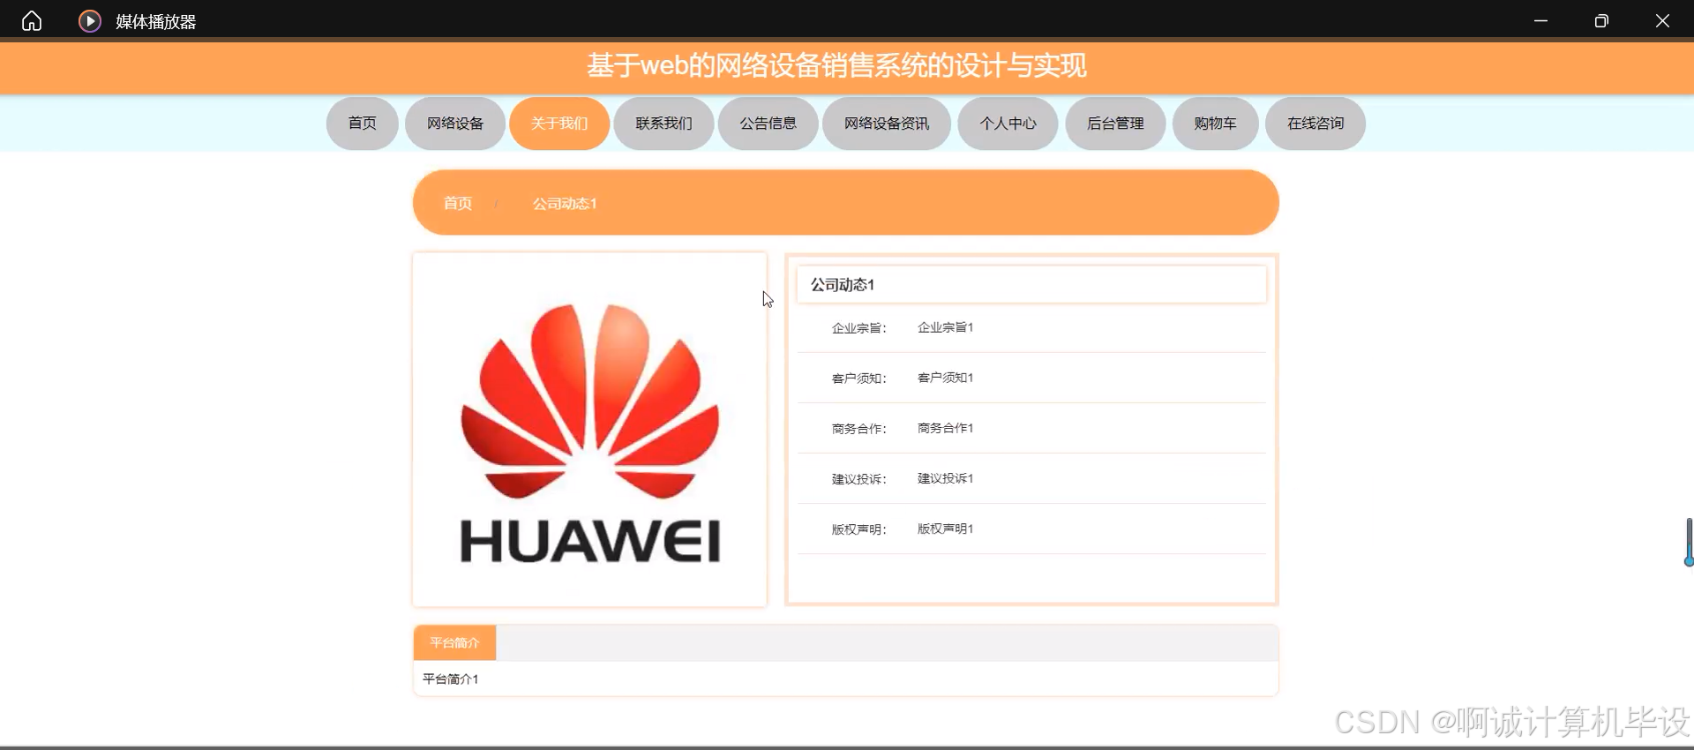Click the 公司动态1 title box
1694x750 pixels.
(1031, 285)
